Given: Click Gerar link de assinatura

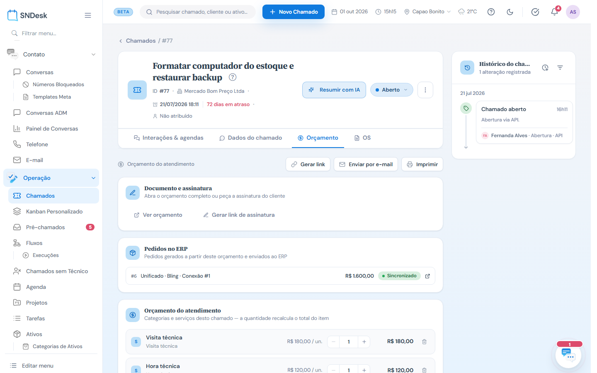Looking at the screenshot, I should tap(239, 215).
